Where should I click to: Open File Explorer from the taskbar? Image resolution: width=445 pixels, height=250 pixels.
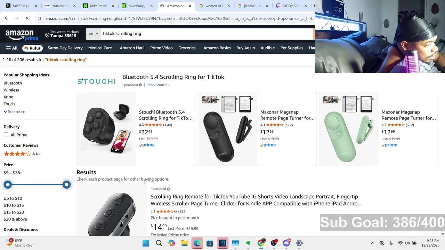click(x=184, y=243)
